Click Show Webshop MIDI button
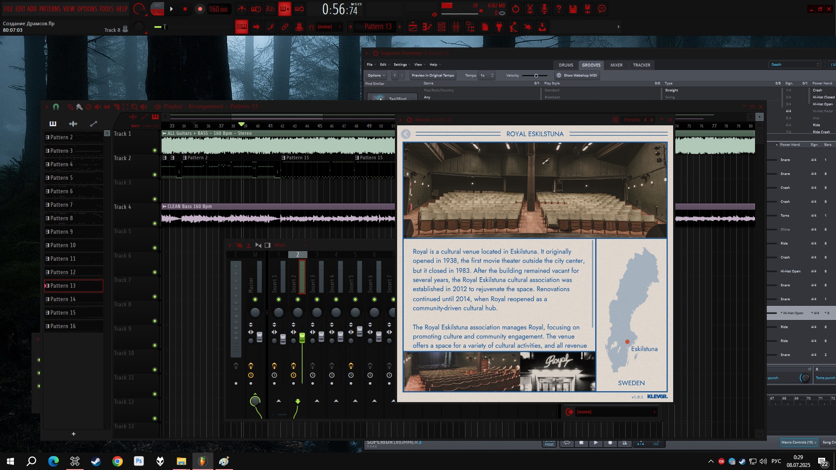Image resolution: width=836 pixels, height=470 pixels. click(x=577, y=75)
